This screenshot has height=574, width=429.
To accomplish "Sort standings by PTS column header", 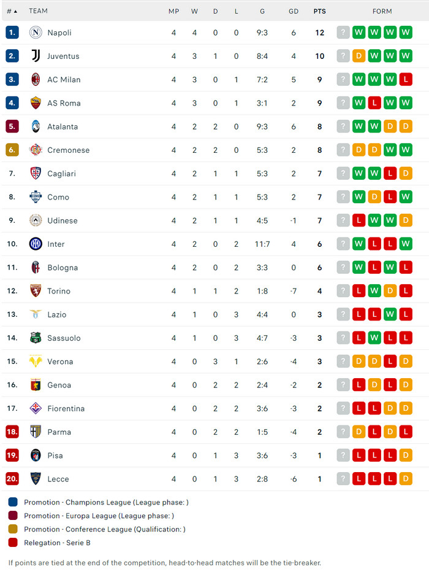I will [319, 11].
